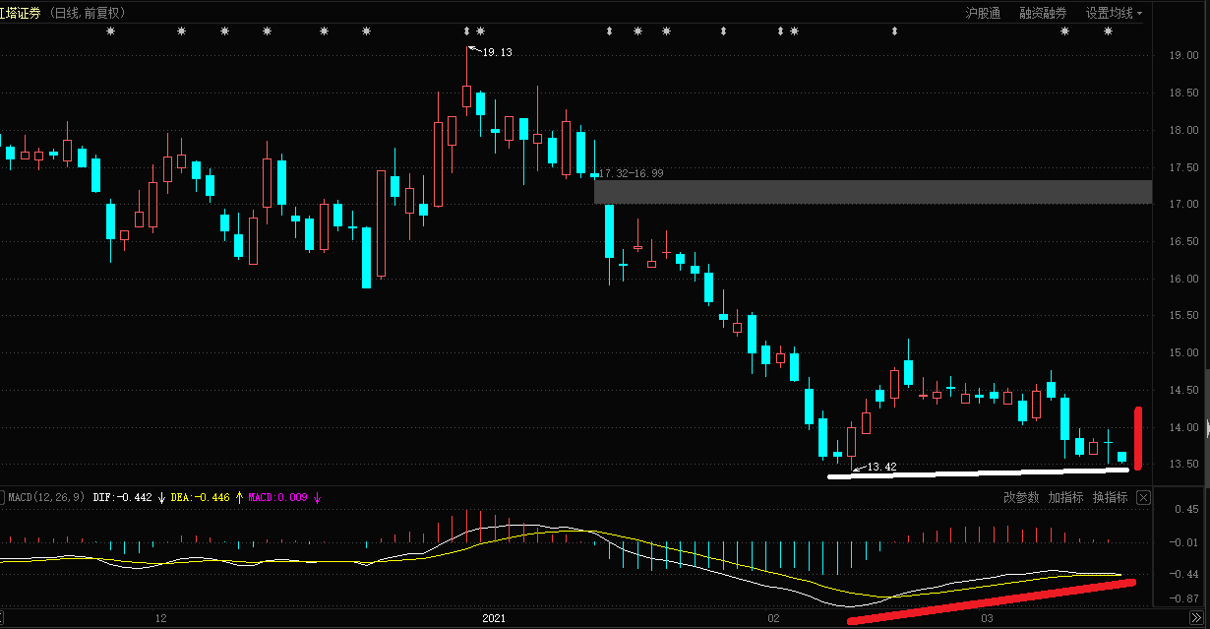Click the 03 month marker on timeline

click(987, 618)
